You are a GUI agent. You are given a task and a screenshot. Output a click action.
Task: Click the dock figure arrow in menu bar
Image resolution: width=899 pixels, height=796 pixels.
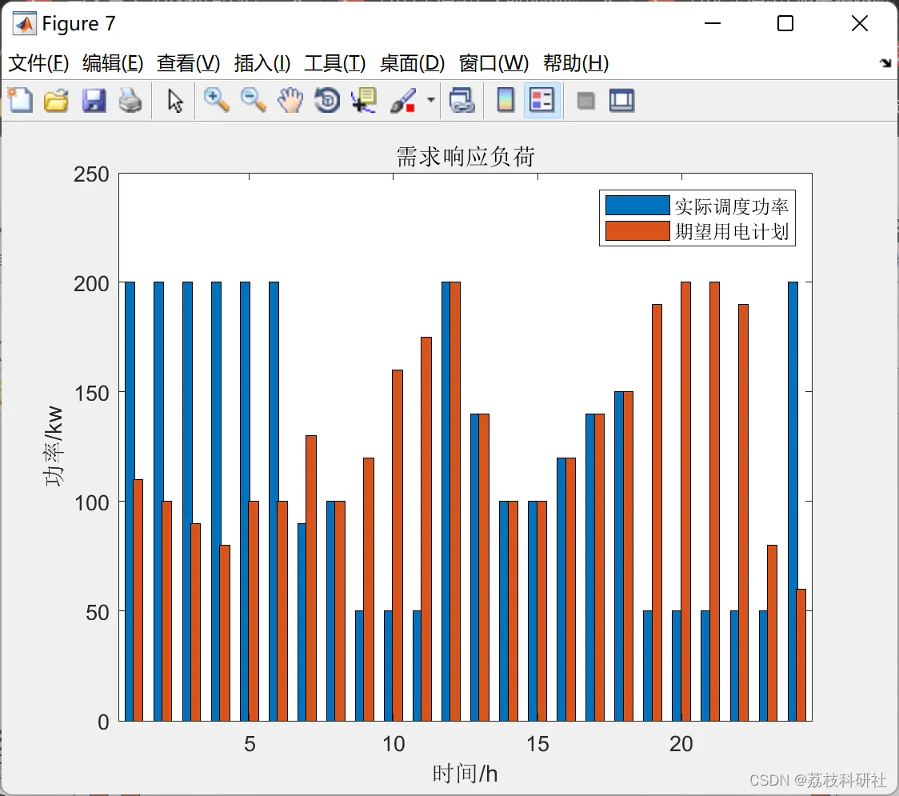(x=886, y=62)
